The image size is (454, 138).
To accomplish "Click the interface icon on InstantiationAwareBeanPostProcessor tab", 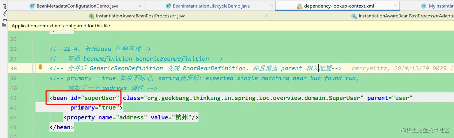I will (x=91, y=16).
